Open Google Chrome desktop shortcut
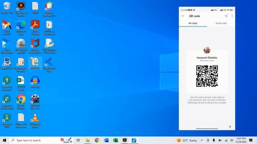 click(21, 102)
